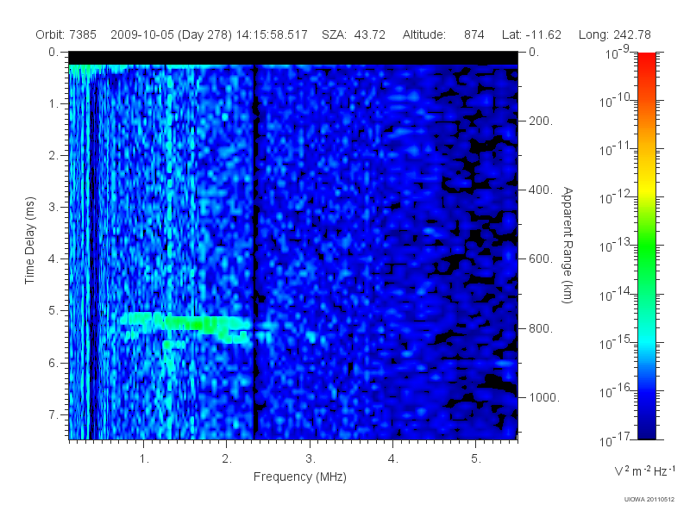
Task: Click the 'V² m⁻² Hz⁻¹' units label
Action: (x=645, y=470)
